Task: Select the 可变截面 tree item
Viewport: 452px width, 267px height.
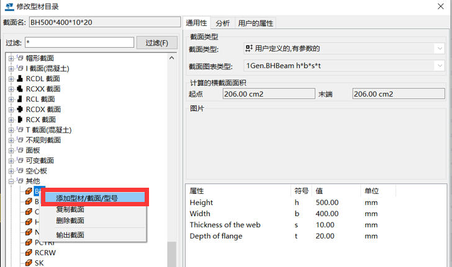Action: click(x=40, y=160)
